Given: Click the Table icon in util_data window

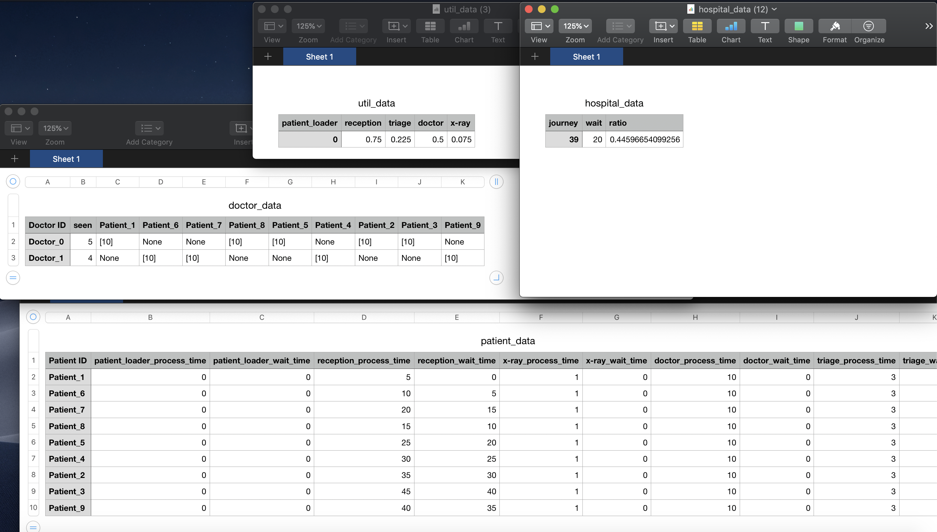Looking at the screenshot, I should [430, 26].
